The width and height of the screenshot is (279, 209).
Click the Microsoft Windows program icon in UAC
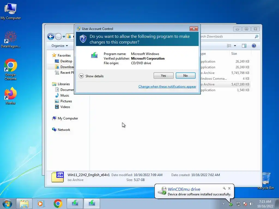click(94, 55)
